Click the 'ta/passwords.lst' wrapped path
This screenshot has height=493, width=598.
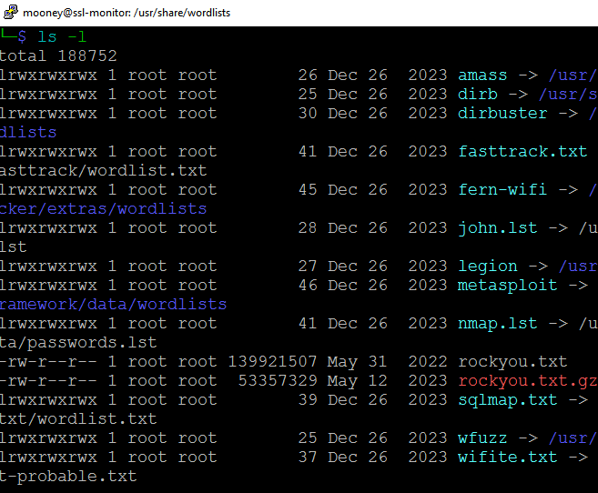click(x=78, y=342)
